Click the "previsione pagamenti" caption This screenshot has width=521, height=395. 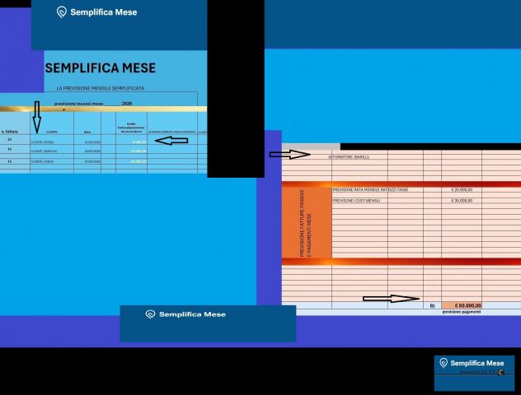click(461, 312)
